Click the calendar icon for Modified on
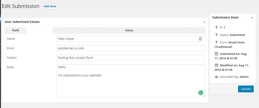 point(216,65)
